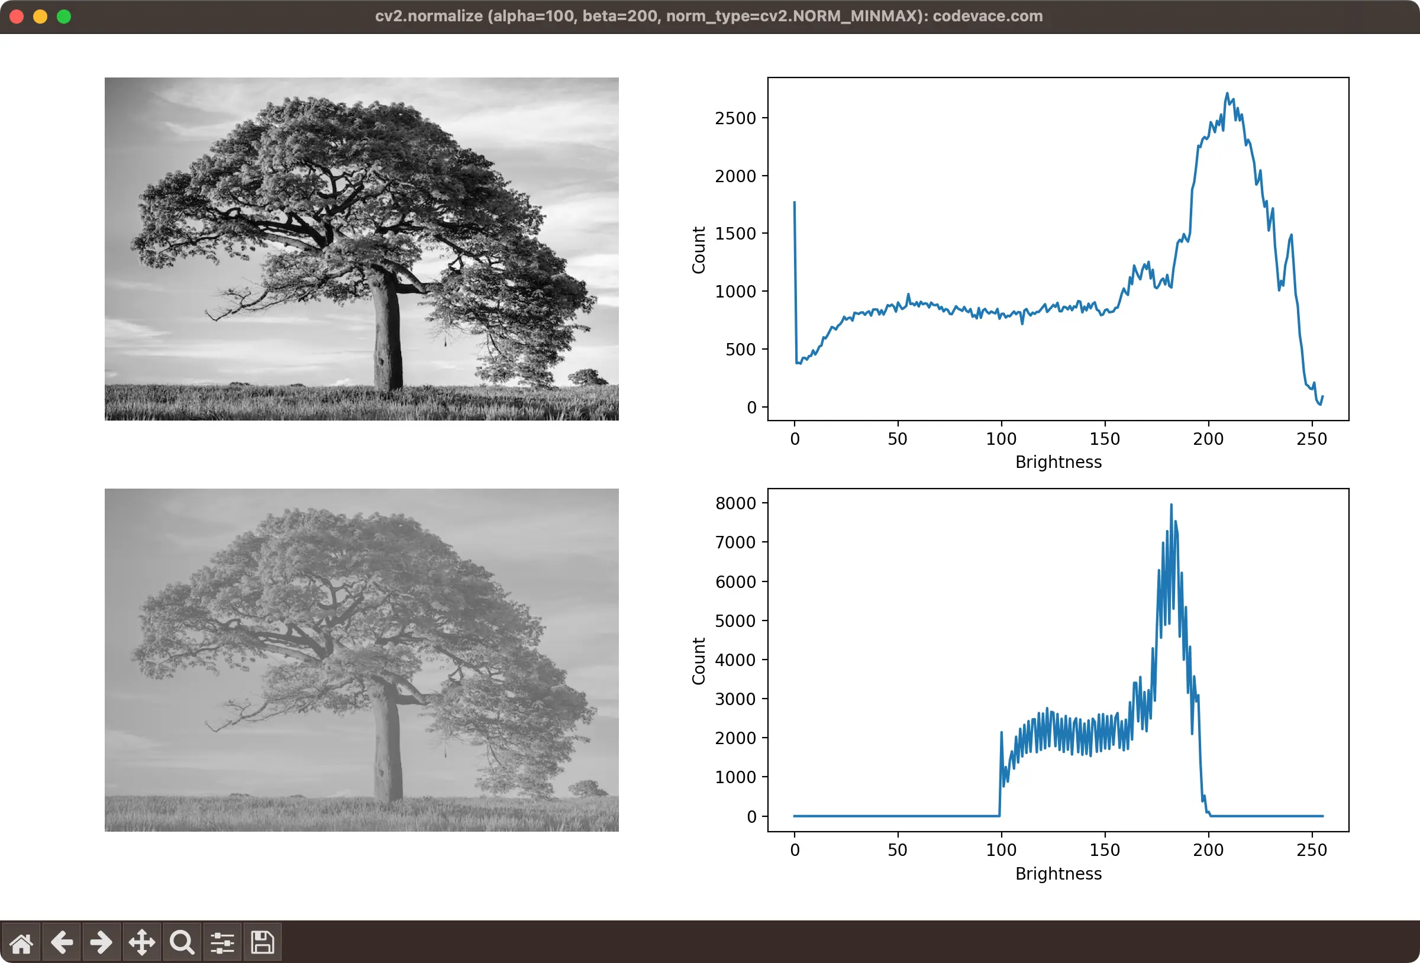Click the 8000 tick label on bottom plot

[x=735, y=503]
